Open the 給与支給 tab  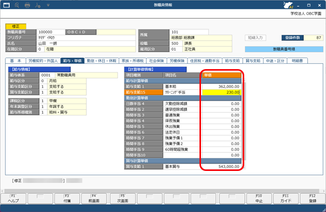(232, 61)
